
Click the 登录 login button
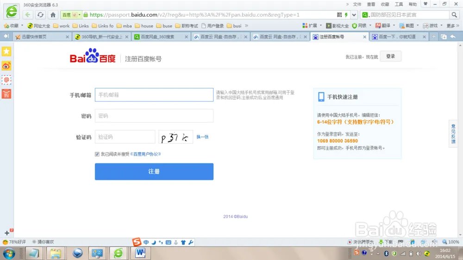[390, 56]
